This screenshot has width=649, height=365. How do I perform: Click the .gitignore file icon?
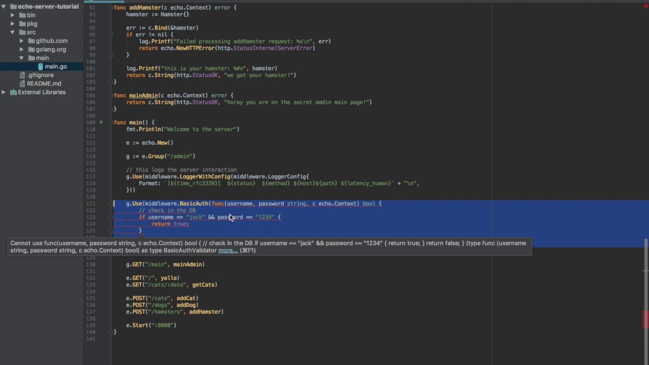click(22, 75)
